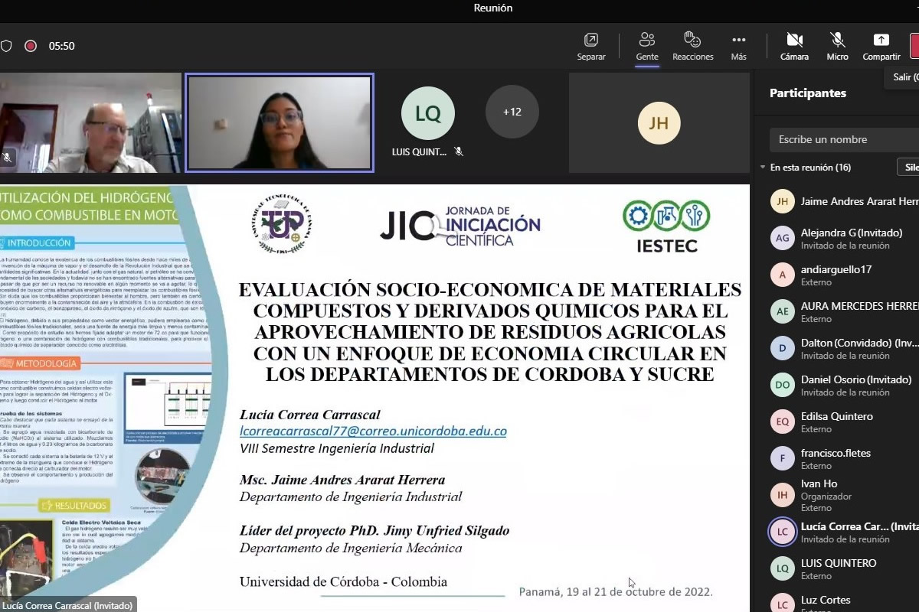Click the shield icon beside the recording indicator
The image size is (919, 612).
pyautogui.click(x=6, y=46)
